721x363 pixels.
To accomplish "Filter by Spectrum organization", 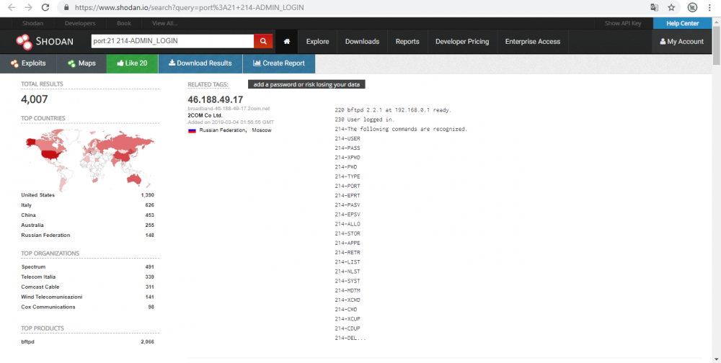I will [34, 267].
